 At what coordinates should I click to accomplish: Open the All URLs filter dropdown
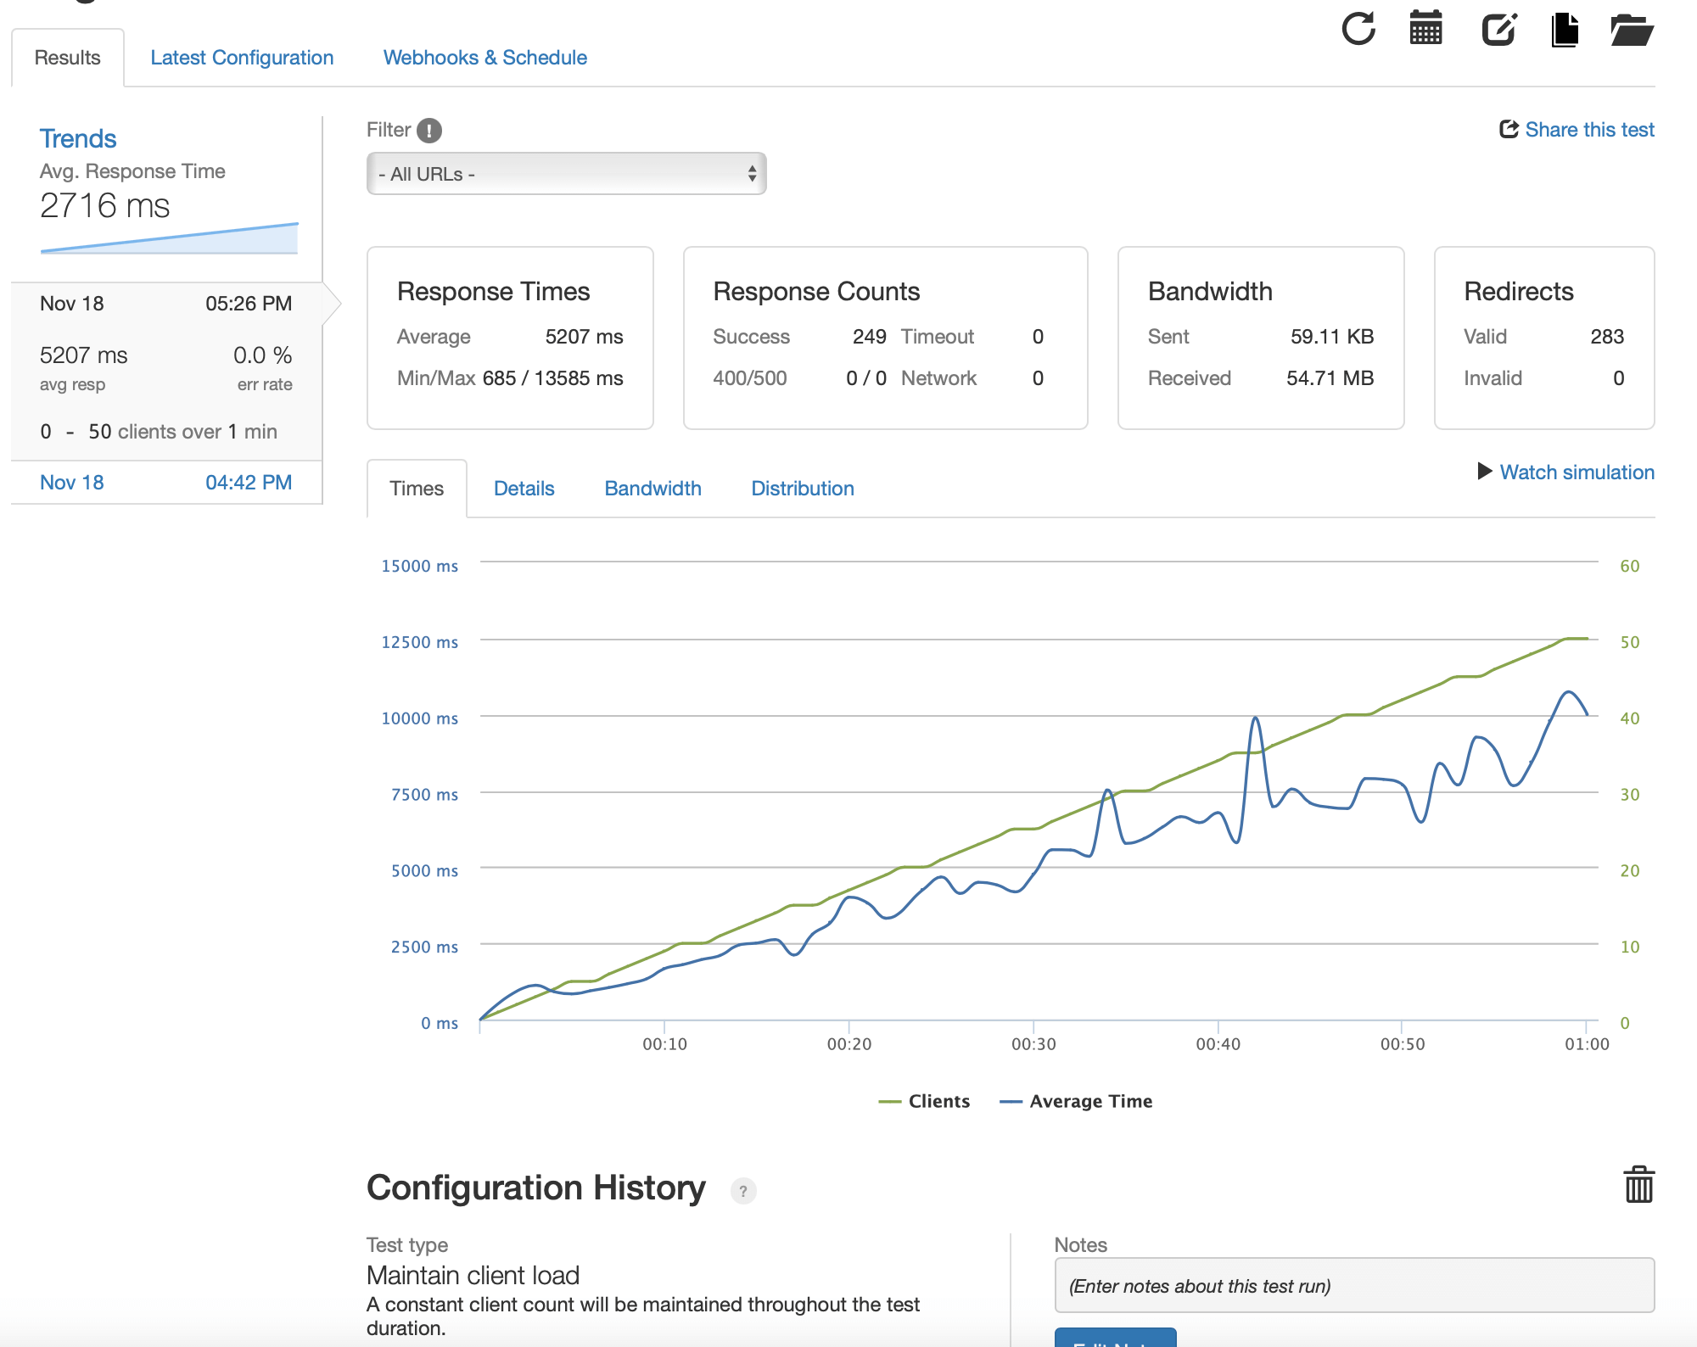click(x=566, y=174)
